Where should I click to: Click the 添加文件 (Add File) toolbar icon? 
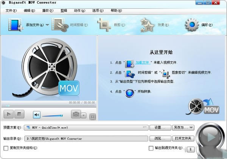click(15, 25)
